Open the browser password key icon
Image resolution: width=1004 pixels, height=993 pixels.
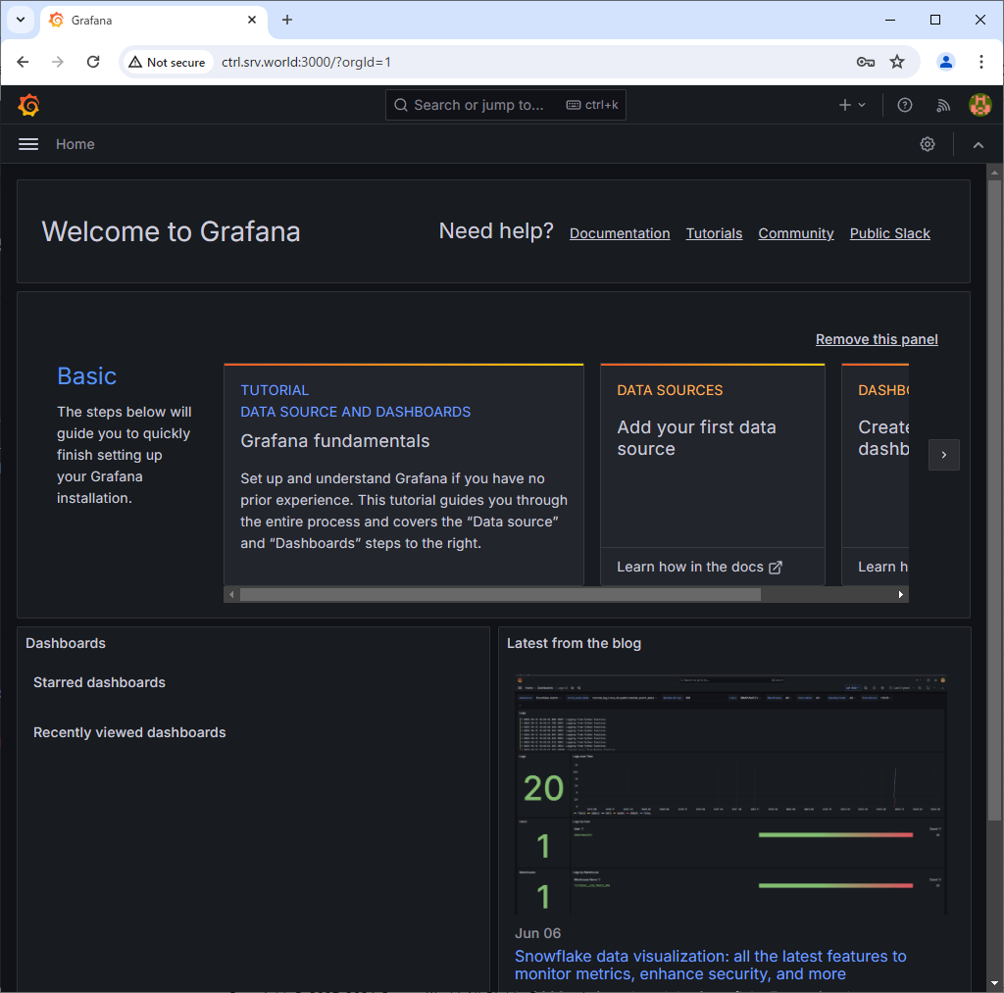point(865,62)
